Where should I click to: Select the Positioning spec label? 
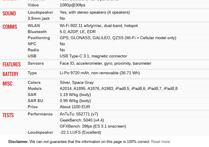39,38
